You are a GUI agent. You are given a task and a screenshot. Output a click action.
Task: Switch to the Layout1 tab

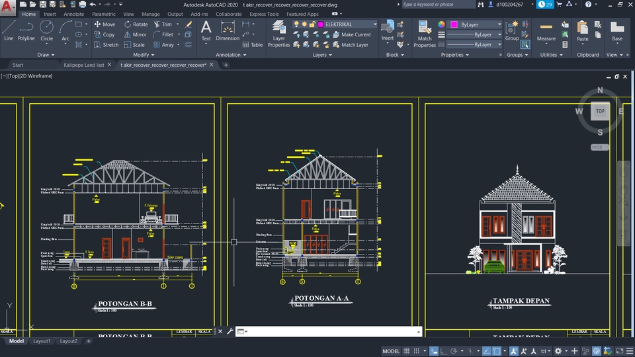(42, 341)
